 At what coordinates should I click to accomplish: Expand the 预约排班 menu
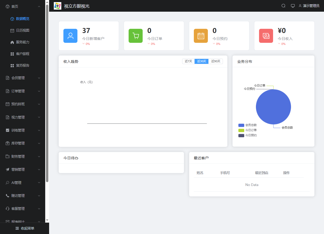(23, 104)
